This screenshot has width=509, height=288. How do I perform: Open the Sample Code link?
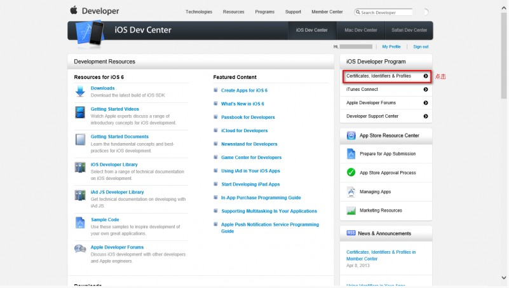point(105,220)
